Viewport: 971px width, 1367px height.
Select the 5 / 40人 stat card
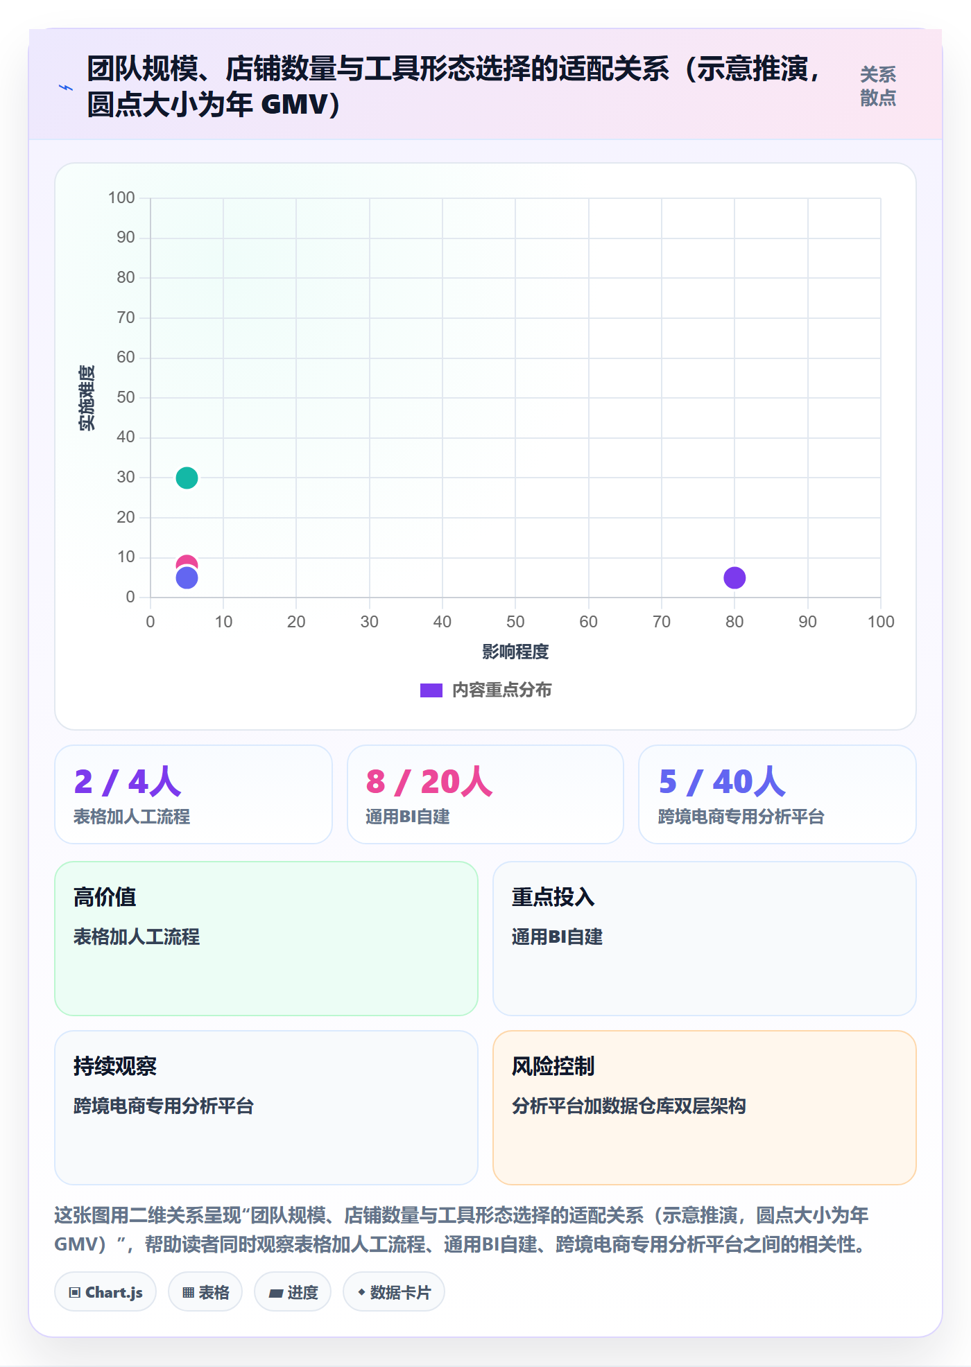tap(777, 794)
